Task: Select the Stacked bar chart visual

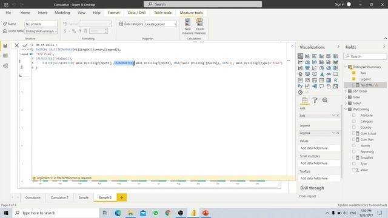Action: click(x=300, y=56)
